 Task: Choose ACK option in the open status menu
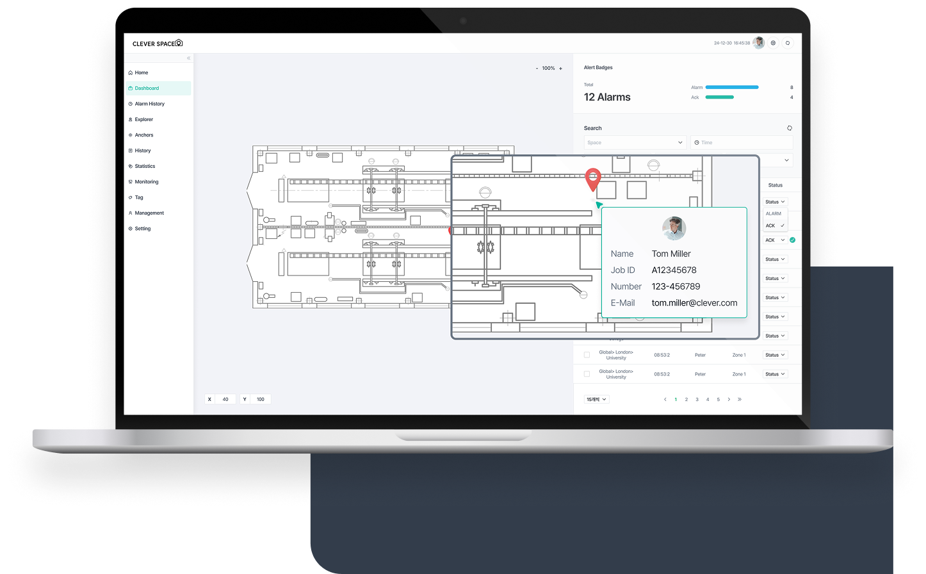coord(771,225)
